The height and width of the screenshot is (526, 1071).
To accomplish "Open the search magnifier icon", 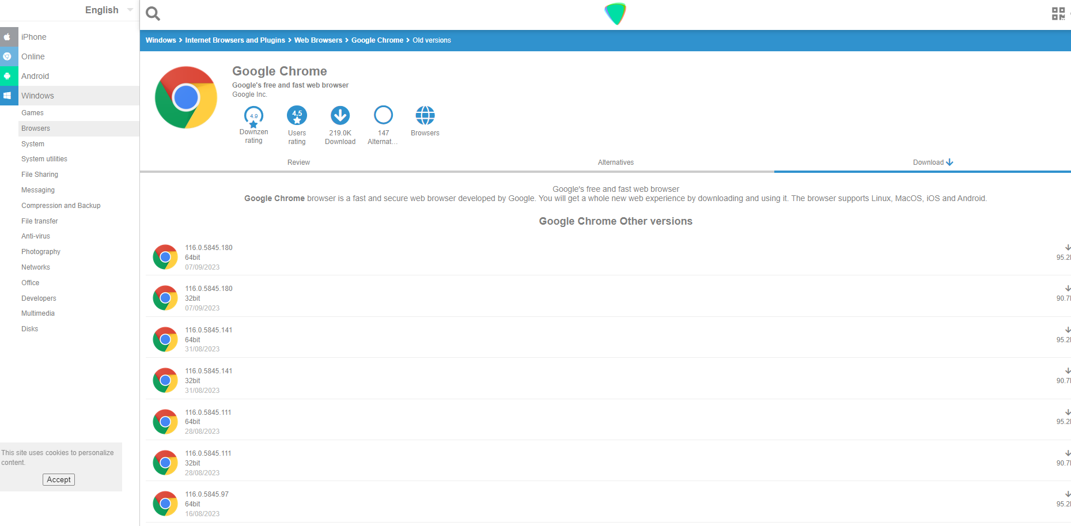I will [153, 13].
